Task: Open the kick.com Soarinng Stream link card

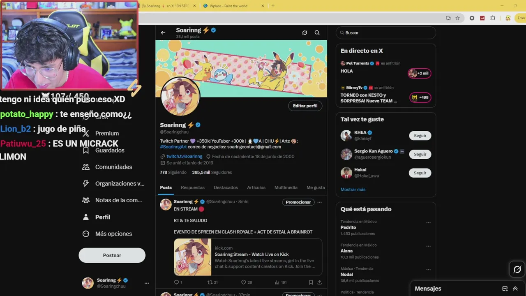Action: click(x=248, y=257)
